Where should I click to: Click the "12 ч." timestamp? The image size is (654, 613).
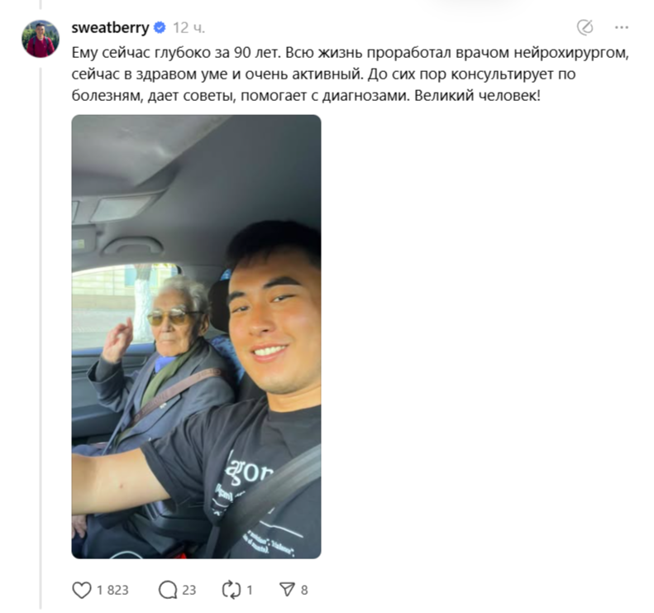(189, 28)
